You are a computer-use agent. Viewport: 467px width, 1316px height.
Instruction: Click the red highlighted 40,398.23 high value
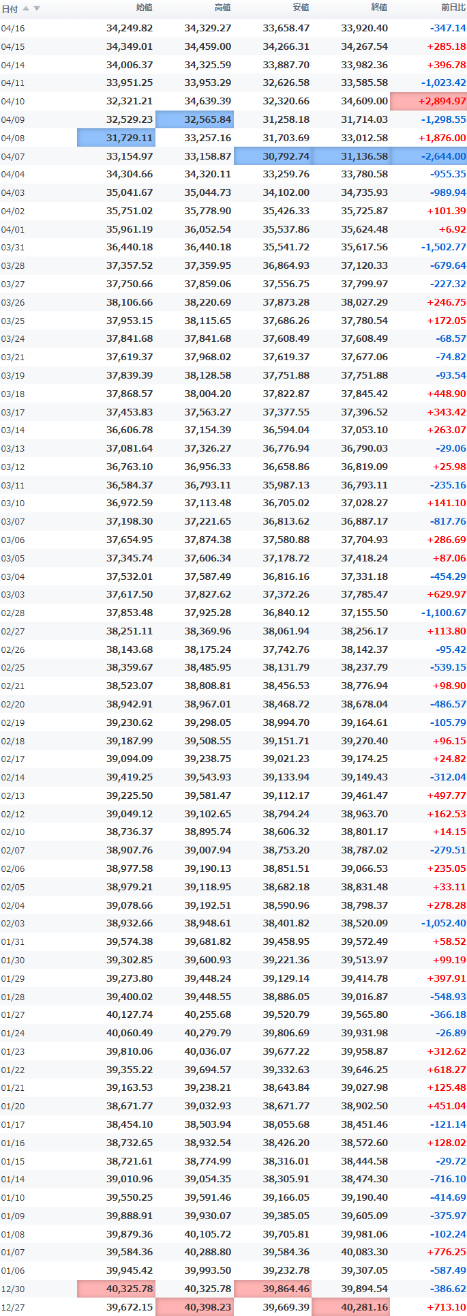(194, 1307)
